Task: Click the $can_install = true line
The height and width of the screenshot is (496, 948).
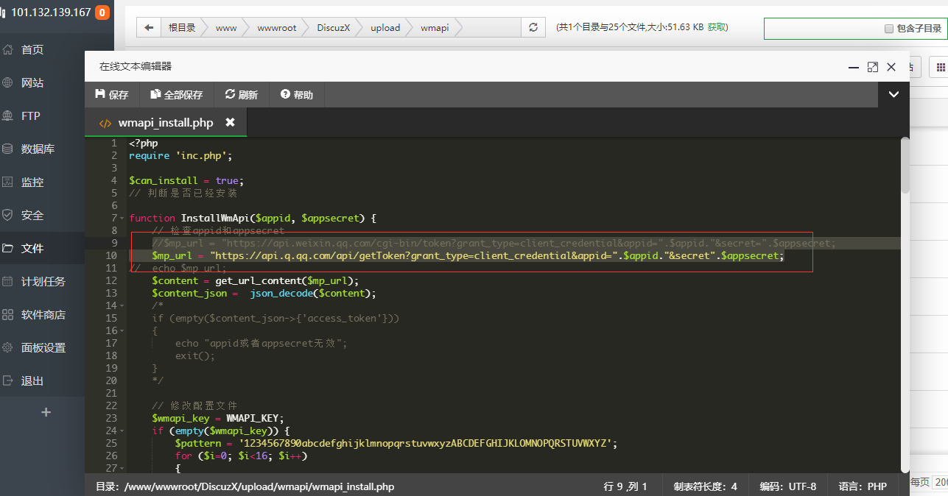Action: tap(186, 180)
